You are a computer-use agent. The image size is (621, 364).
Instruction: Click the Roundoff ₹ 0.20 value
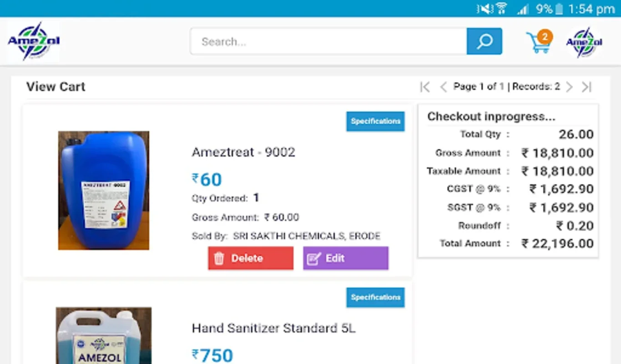[575, 226]
